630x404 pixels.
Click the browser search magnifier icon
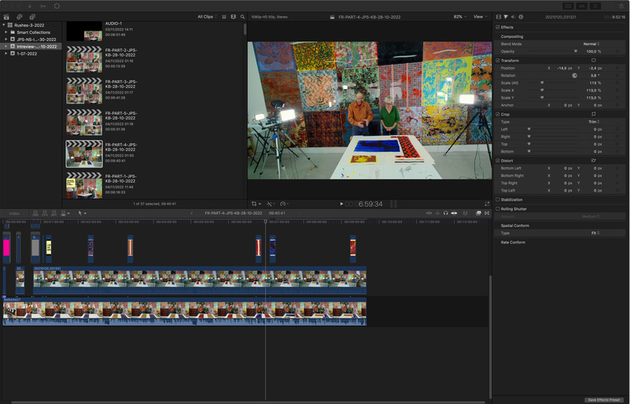(x=241, y=16)
